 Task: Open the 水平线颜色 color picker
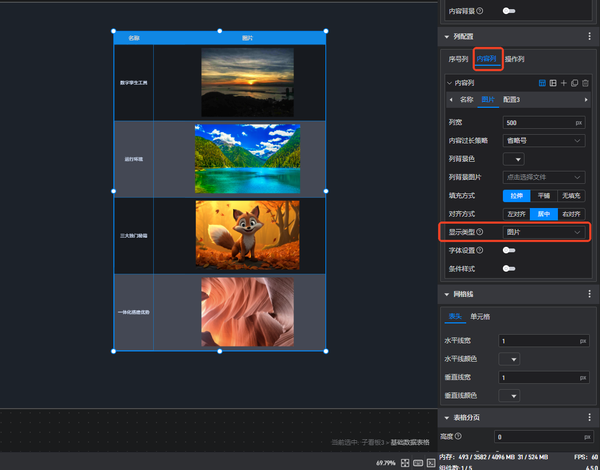coord(509,359)
